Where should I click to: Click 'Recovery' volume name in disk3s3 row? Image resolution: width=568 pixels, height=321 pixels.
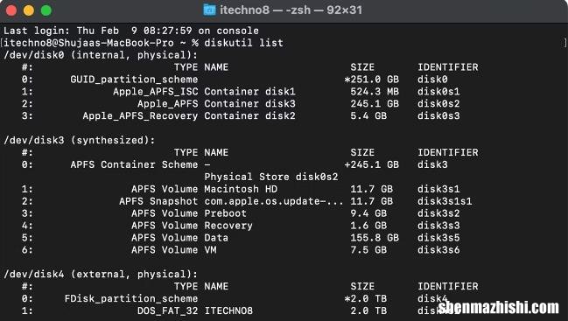(228, 226)
